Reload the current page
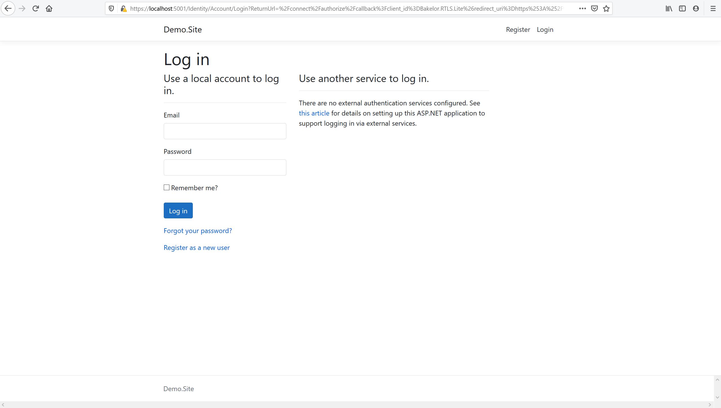 (x=36, y=8)
